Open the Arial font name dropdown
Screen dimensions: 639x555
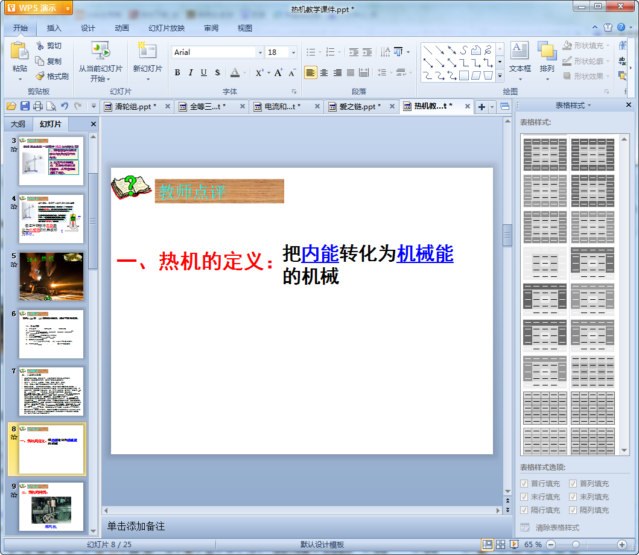260,52
